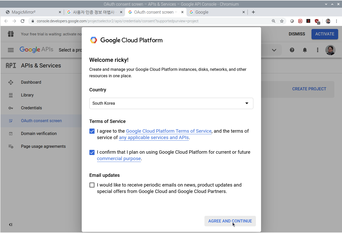Image resolution: width=342 pixels, height=233 pixels.
Task: Click the APIs & Services heading
Action: (41, 66)
